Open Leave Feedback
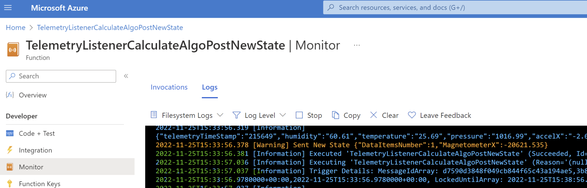 pos(440,115)
